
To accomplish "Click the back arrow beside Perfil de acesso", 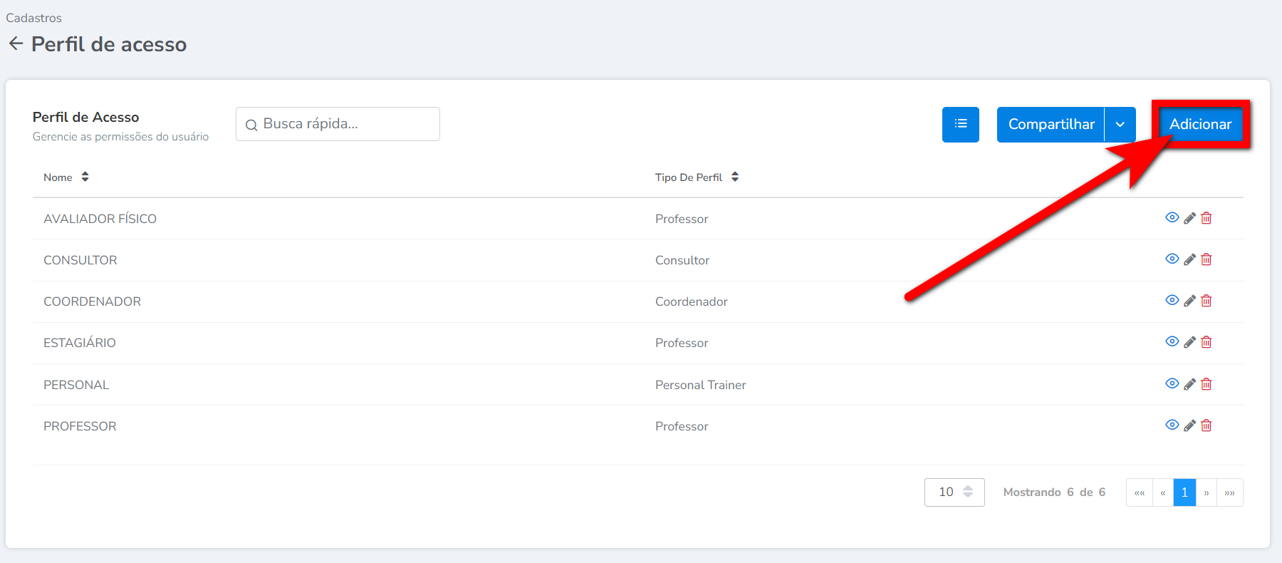I will click(16, 44).
